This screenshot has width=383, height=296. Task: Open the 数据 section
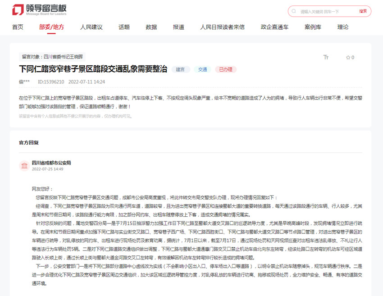click(x=150, y=27)
